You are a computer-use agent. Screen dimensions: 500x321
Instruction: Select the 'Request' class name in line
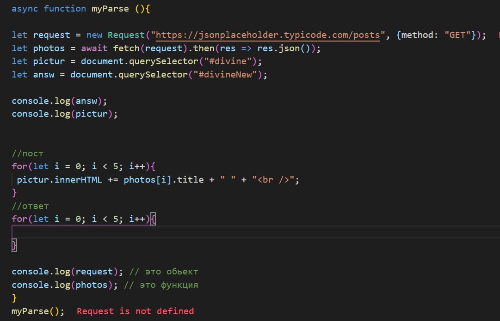tap(126, 35)
